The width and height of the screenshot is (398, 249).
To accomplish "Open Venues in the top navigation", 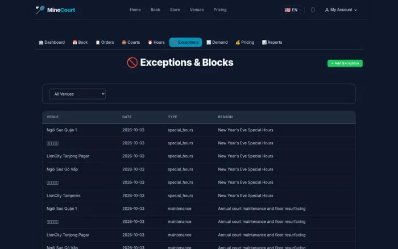I will pyautogui.click(x=197, y=10).
